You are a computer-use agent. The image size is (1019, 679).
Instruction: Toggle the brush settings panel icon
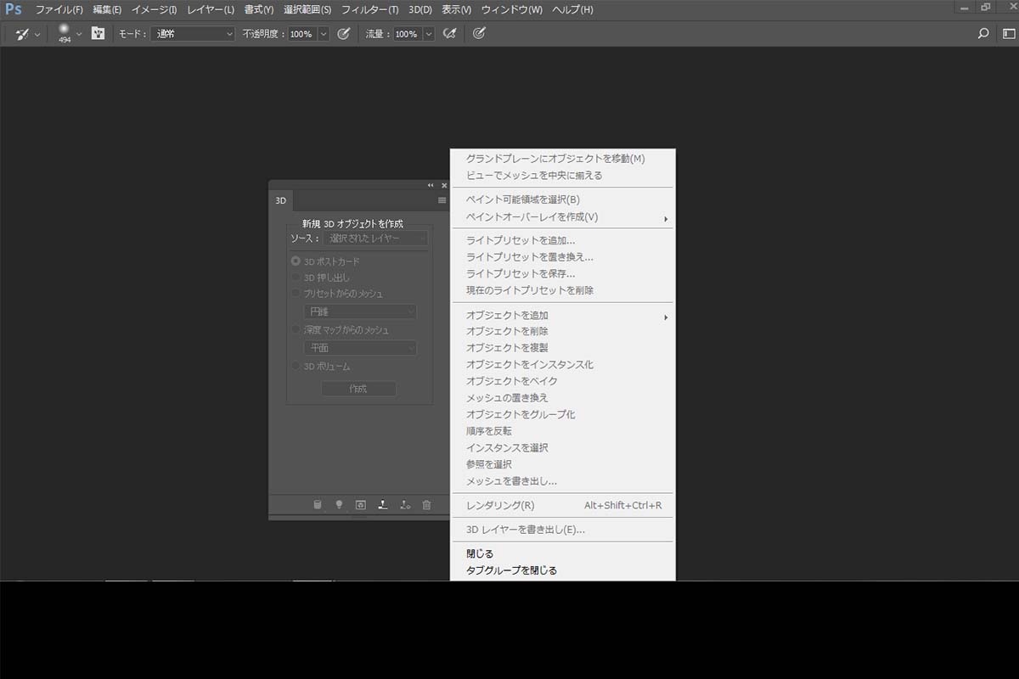(x=99, y=34)
